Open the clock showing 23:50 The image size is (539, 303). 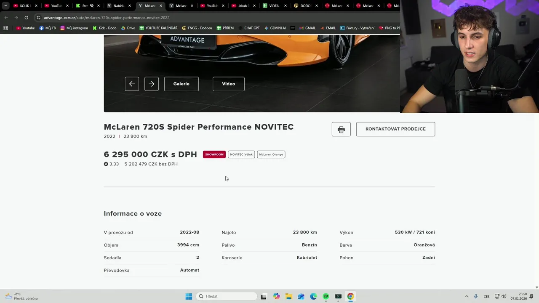[519, 296]
